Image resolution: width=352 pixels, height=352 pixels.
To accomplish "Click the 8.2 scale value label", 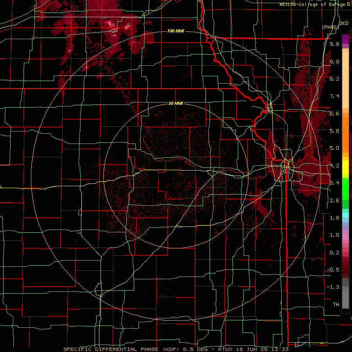I will (x=334, y=79).
